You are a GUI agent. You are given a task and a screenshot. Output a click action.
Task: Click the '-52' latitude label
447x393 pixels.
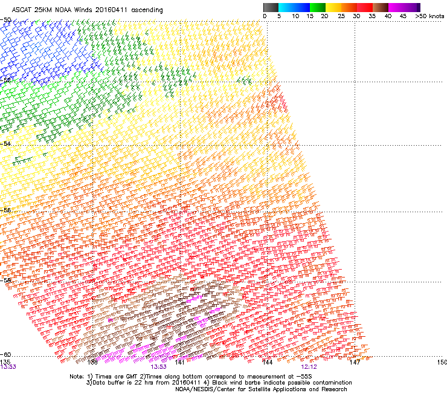pos(6,80)
